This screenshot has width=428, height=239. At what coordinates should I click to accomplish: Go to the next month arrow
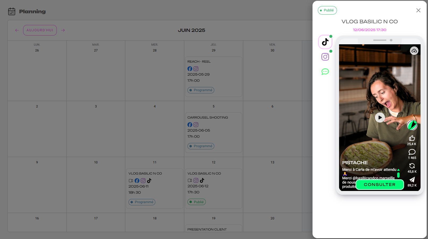[x=63, y=30]
